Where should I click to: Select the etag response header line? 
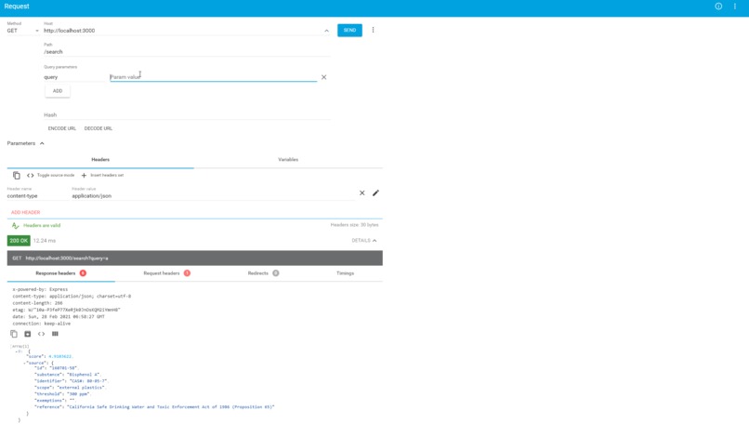tap(66, 310)
